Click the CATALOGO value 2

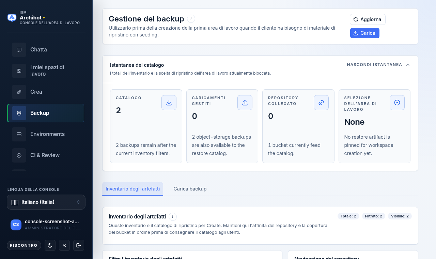point(118,110)
